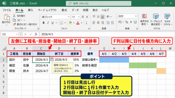Open the font size dropdown showing 11
175x98 pixels.
[79, 17]
